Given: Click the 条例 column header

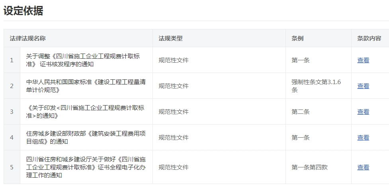Looking at the screenshot, I should point(297,38).
